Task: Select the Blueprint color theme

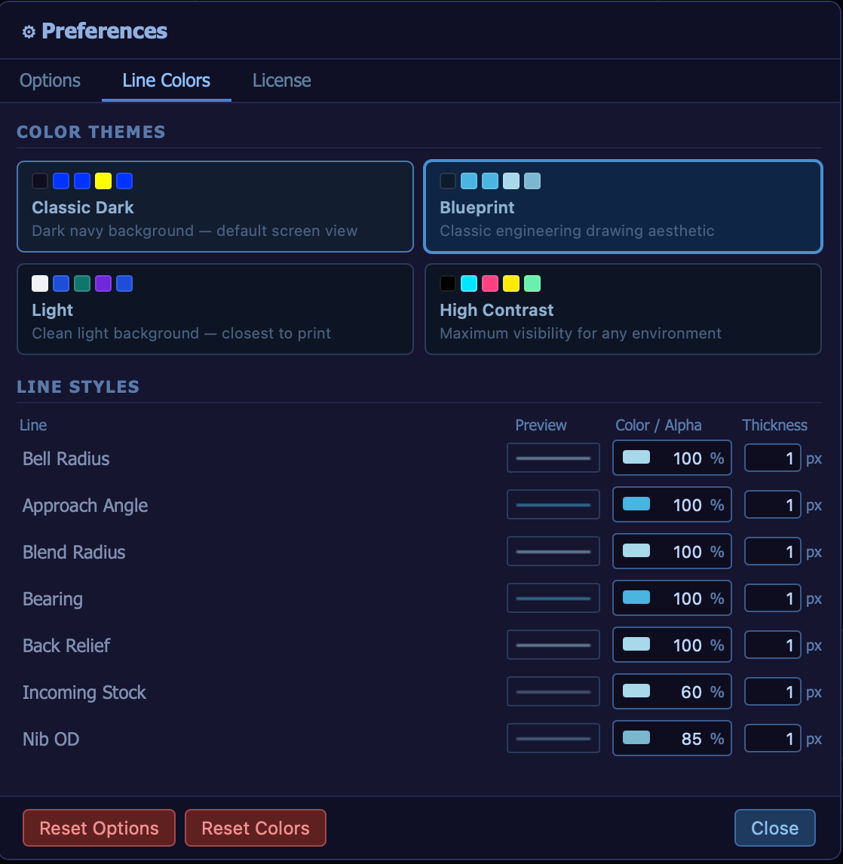Action: (x=623, y=207)
